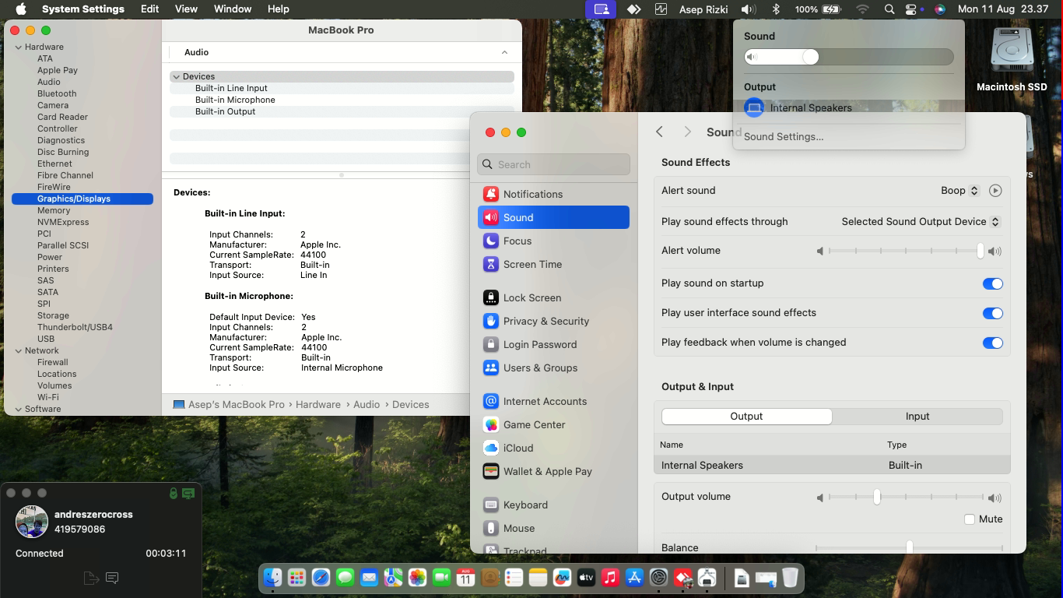Open the Focus settings pane
The image size is (1063, 598).
point(517,241)
